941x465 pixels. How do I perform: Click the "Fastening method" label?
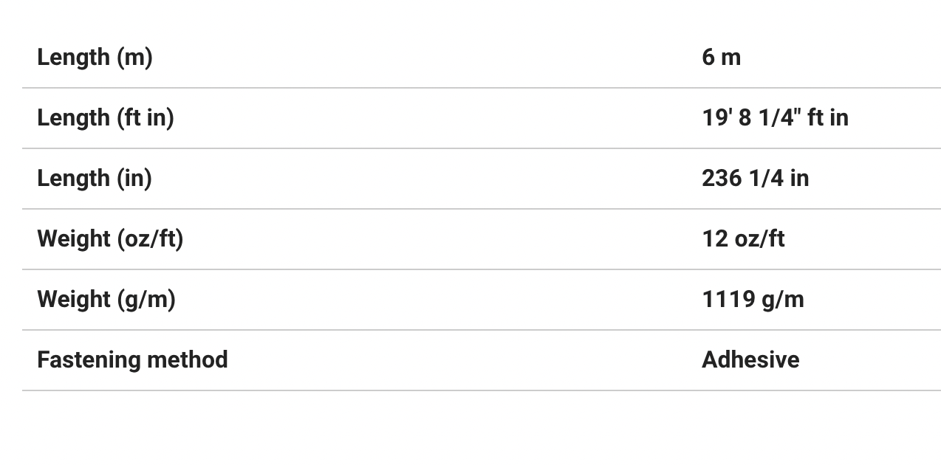pyautogui.click(x=132, y=359)
